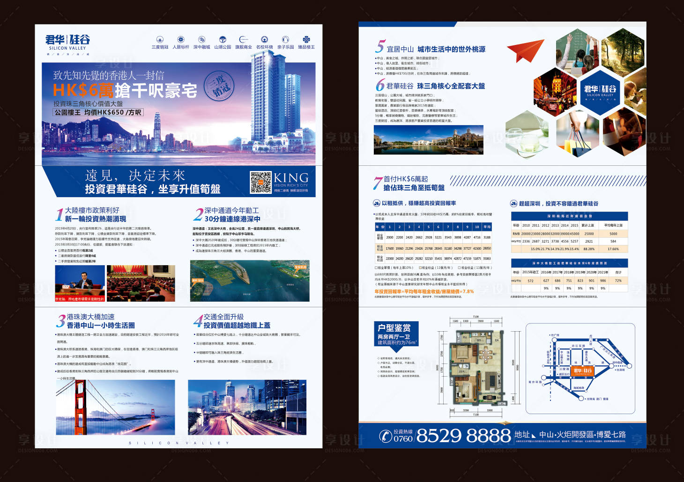684x482 pixels.
Task: Click the 人居標杆 snowflake-style icon
Action: [181, 39]
